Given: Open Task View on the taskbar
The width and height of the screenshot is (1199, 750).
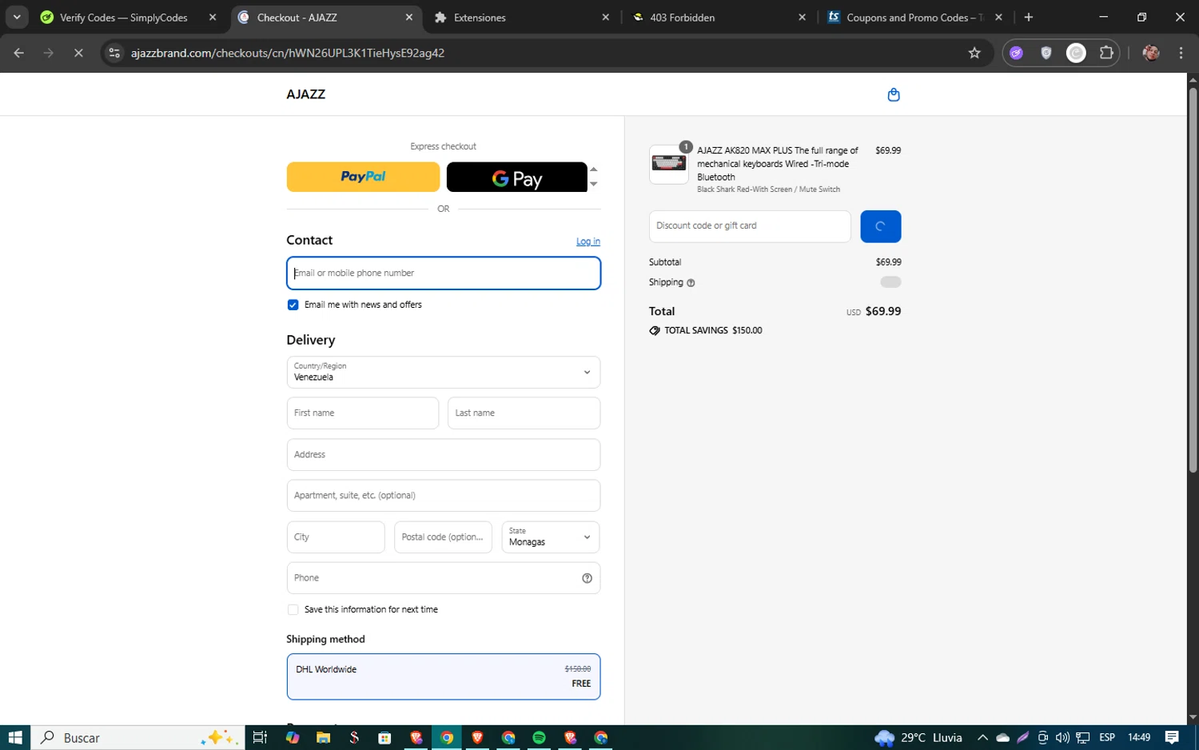Looking at the screenshot, I should 260,737.
